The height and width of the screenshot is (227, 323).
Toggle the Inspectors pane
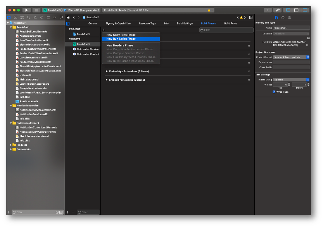305,10
